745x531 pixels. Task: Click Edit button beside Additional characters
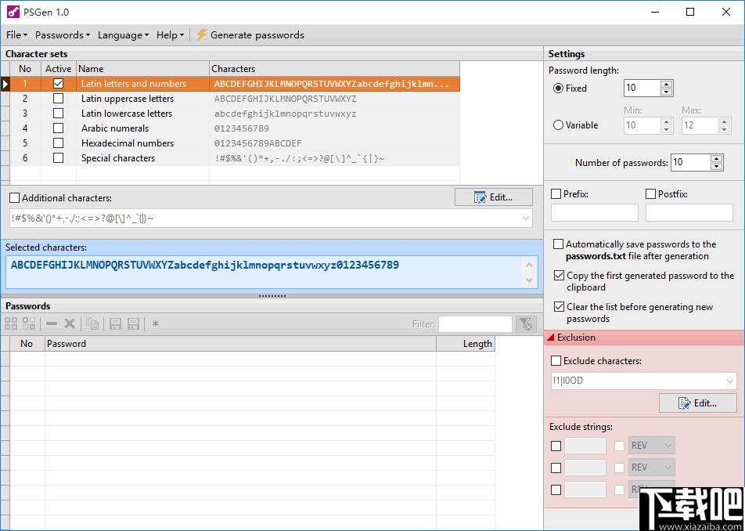(x=494, y=197)
